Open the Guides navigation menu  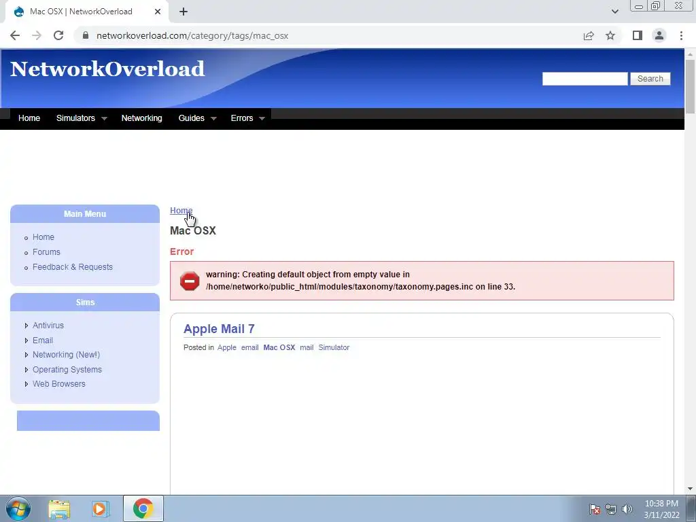(191, 118)
